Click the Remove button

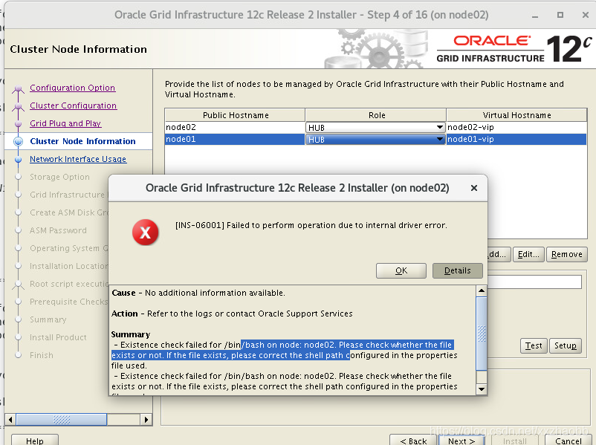coord(567,254)
